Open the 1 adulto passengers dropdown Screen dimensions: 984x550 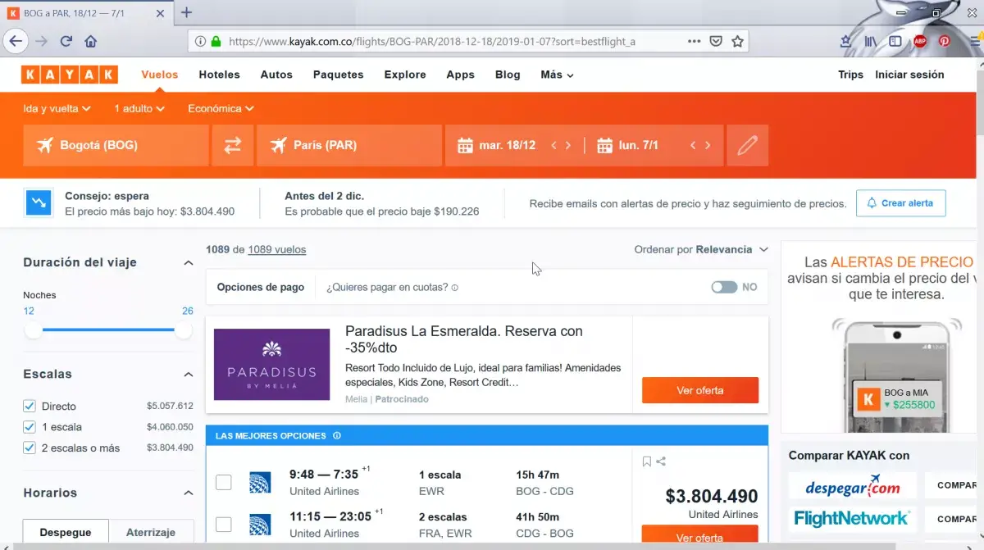click(139, 108)
